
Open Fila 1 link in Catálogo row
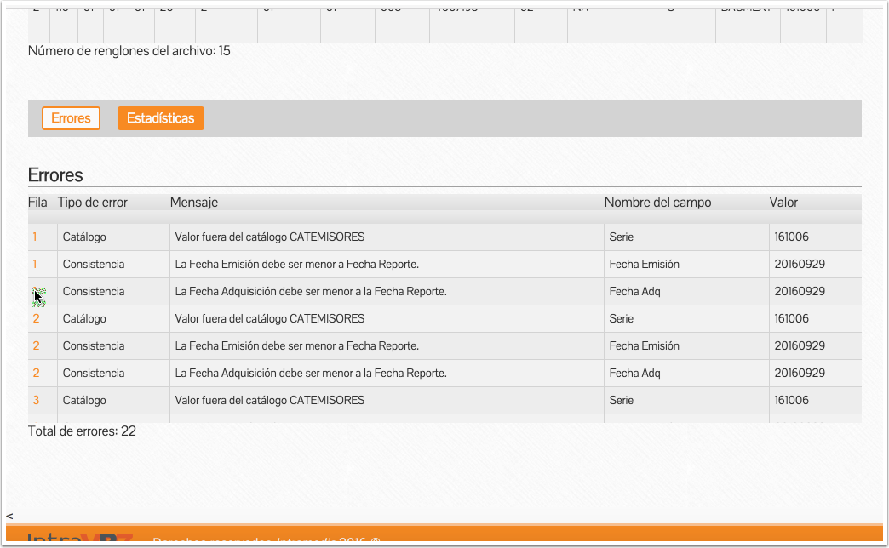(35, 237)
